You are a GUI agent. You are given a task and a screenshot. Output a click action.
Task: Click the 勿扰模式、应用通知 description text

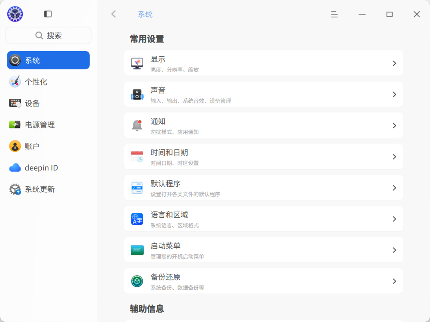(x=175, y=132)
